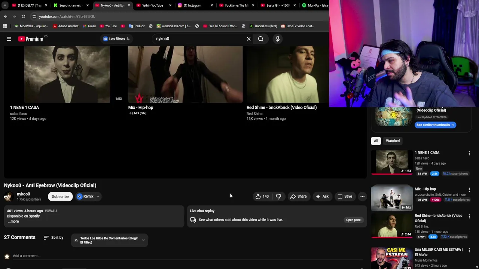This screenshot has width=479, height=269.
Task: Open the browser apps grid shortcut
Action: click(x=5, y=26)
